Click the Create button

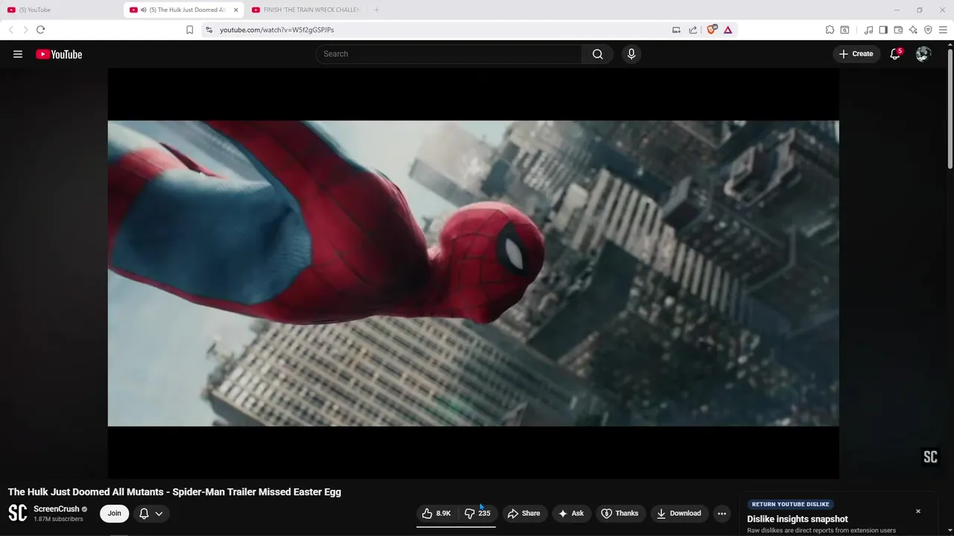tap(856, 54)
